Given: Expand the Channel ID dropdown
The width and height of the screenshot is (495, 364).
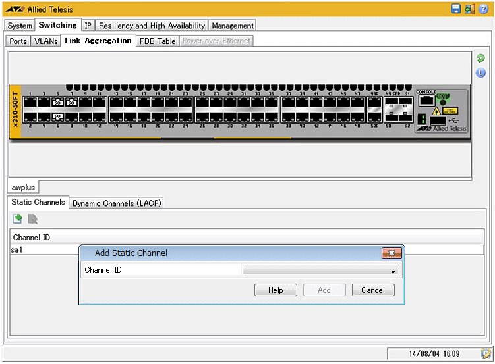Looking at the screenshot, I should (393, 271).
